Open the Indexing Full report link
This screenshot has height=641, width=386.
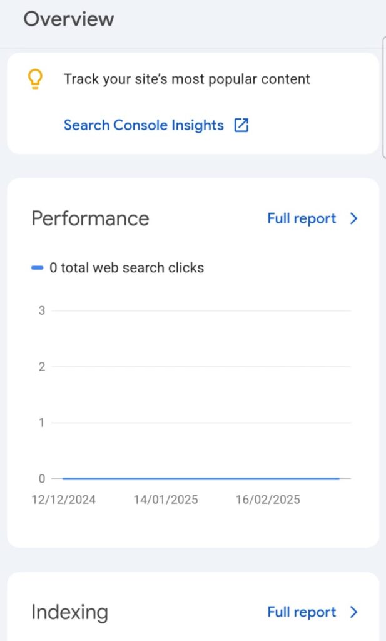[302, 612]
